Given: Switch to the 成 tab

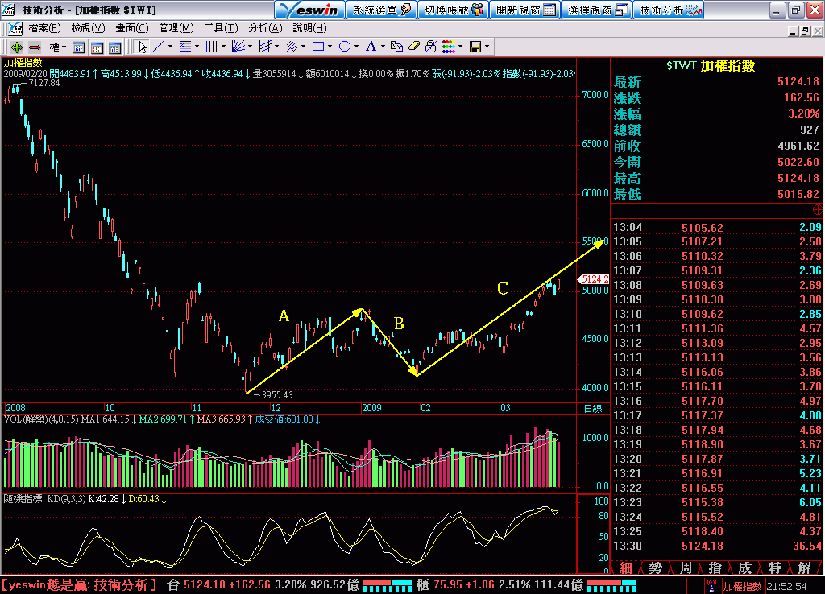Looking at the screenshot, I should pyautogui.click(x=745, y=567).
